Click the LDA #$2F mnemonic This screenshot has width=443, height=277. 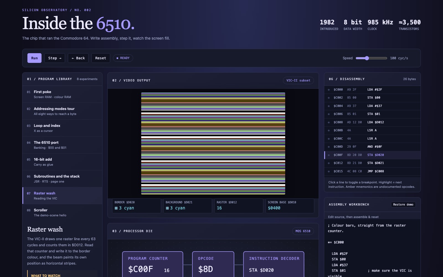375,90
